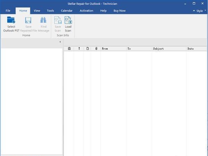Open the Help tab
This screenshot has height=156, width=208.
pyautogui.click(x=103, y=11)
